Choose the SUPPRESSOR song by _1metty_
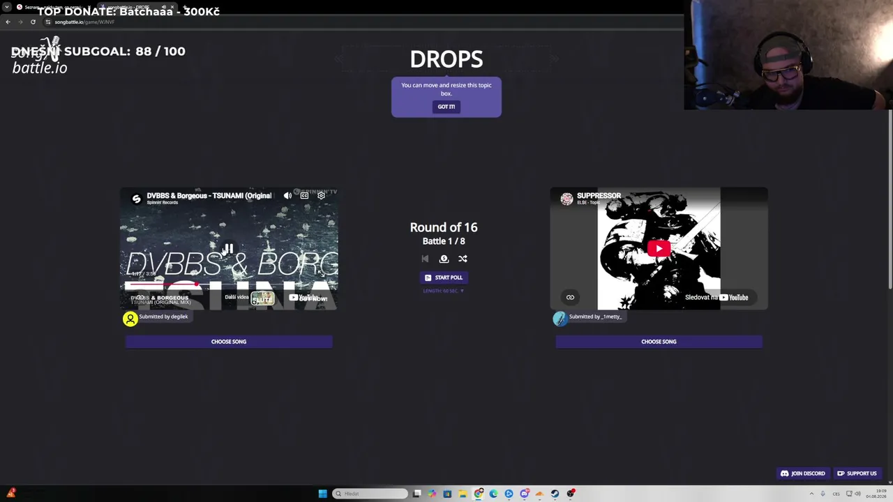The image size is (893, 502). coord(659,342)
